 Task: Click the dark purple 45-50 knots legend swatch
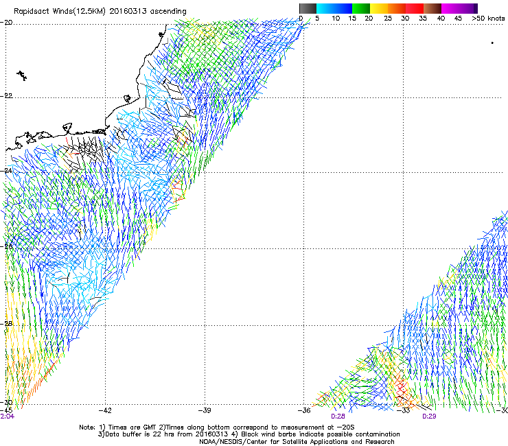point(468,8)
